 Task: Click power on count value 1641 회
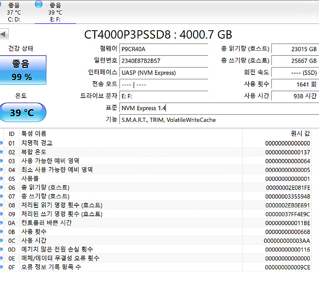coord(295,84)
